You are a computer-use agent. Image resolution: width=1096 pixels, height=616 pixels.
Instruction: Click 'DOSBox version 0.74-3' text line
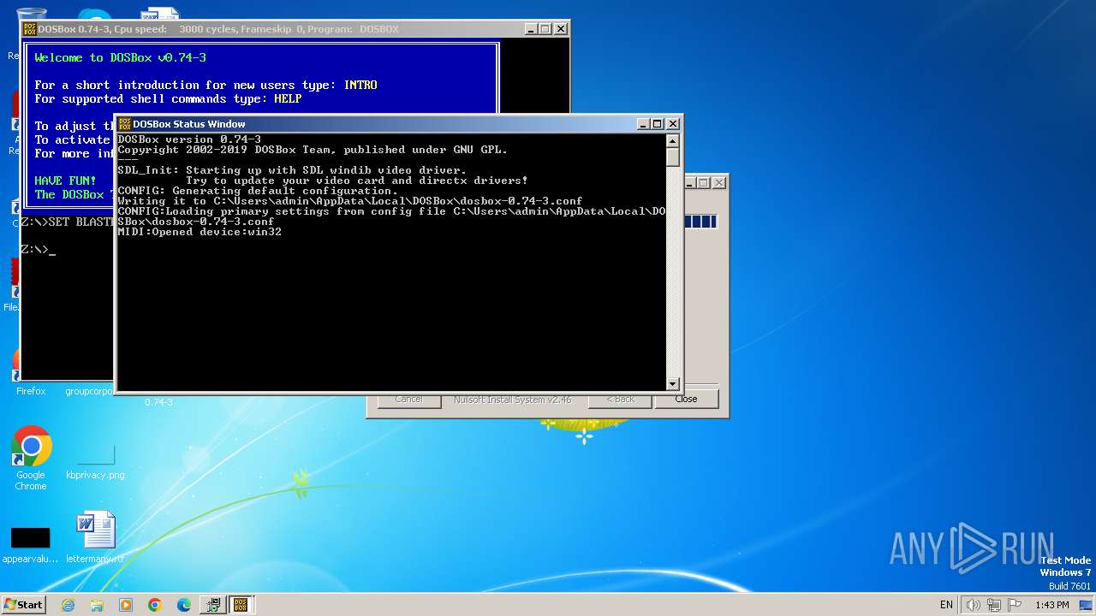click(x=189, y=139)
